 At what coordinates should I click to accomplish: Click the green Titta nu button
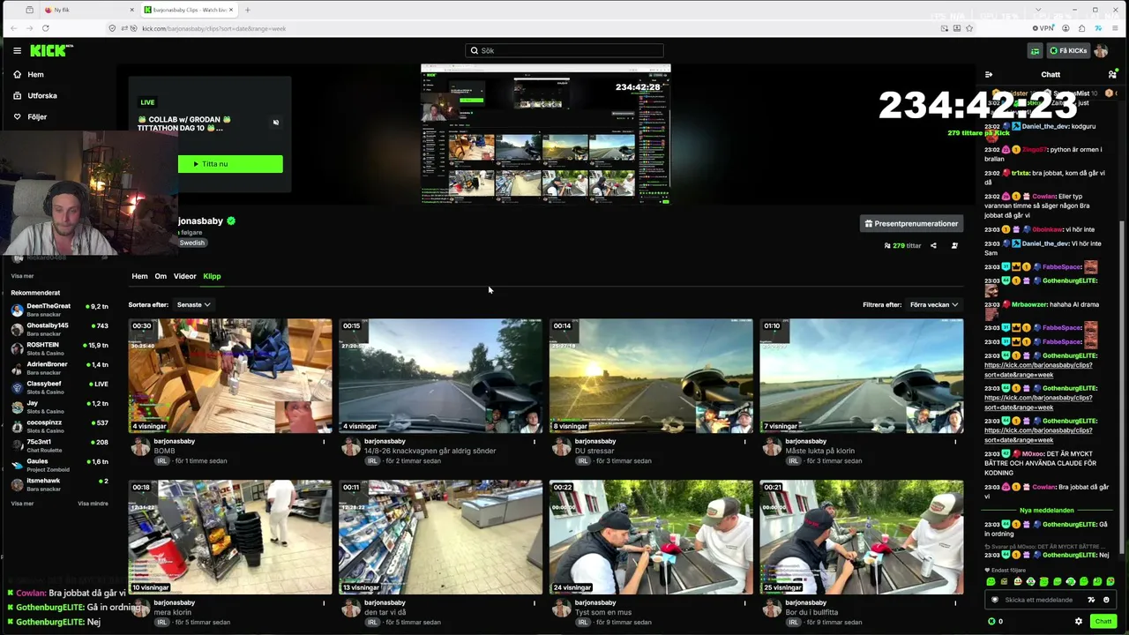[230, 164]
